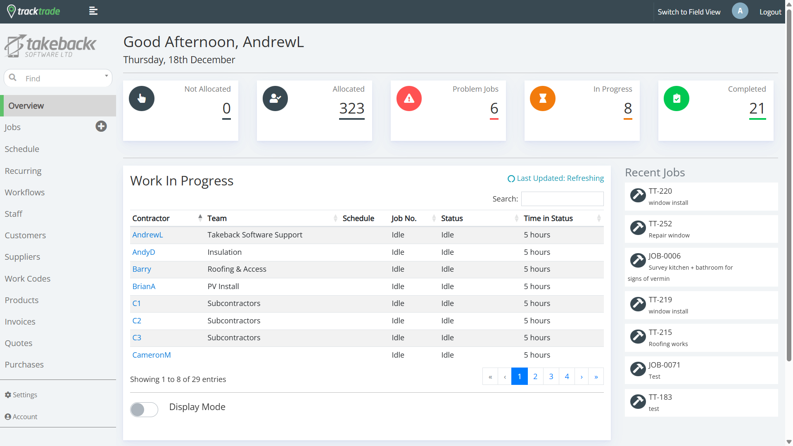Click the Work In Progress search field
This screenshot has height=446, width=793.
(562, 199)
